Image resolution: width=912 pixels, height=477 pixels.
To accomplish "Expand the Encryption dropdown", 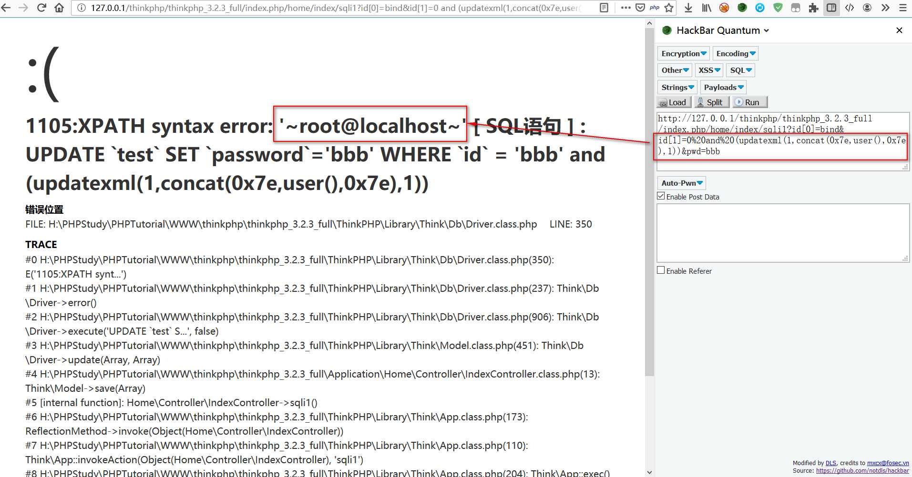I will pos(684,53).
